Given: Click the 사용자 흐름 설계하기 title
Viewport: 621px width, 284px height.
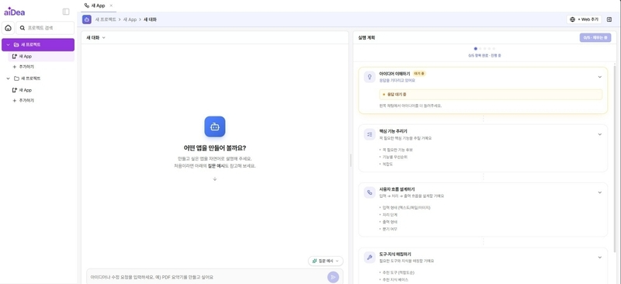Looking at the screenshot, I should click(397, 189).
